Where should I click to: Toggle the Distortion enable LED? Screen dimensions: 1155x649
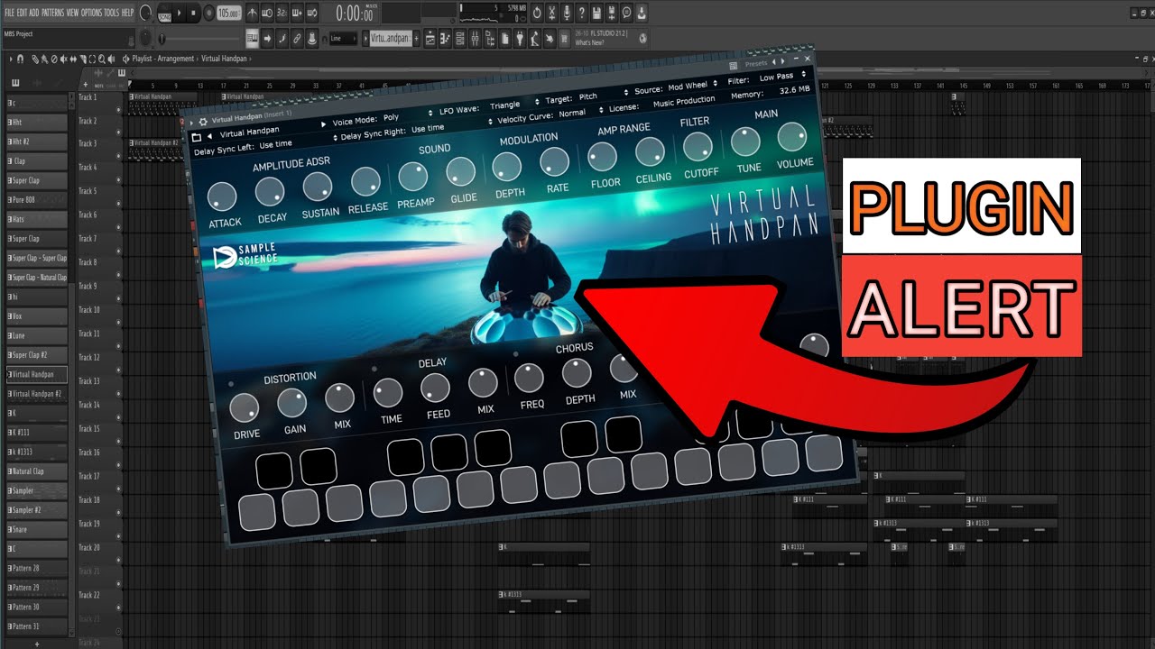point(231,385)
